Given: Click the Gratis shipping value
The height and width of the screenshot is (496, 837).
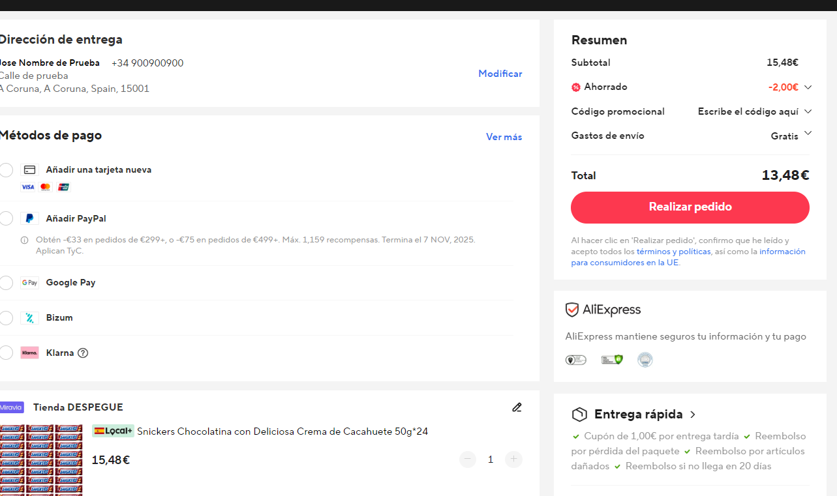Looking at the screenshot, I should pyautogui.click(x=785, y=136).
